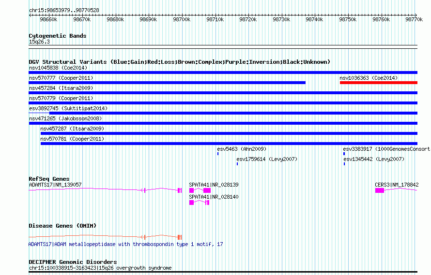Screen dimensions: 431x275
Task: Click the esv1345442 (Levy2007) variant marker
Action: [344, 164]
